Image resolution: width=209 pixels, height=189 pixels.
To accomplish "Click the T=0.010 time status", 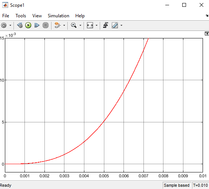I will click(x=200, y=185).
